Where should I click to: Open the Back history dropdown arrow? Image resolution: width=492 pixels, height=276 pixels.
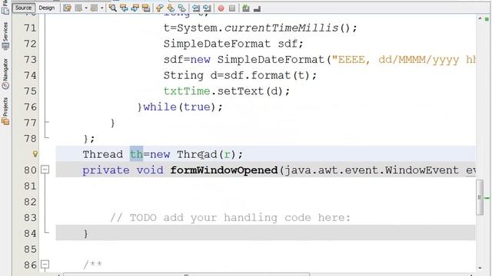(86, 8)
